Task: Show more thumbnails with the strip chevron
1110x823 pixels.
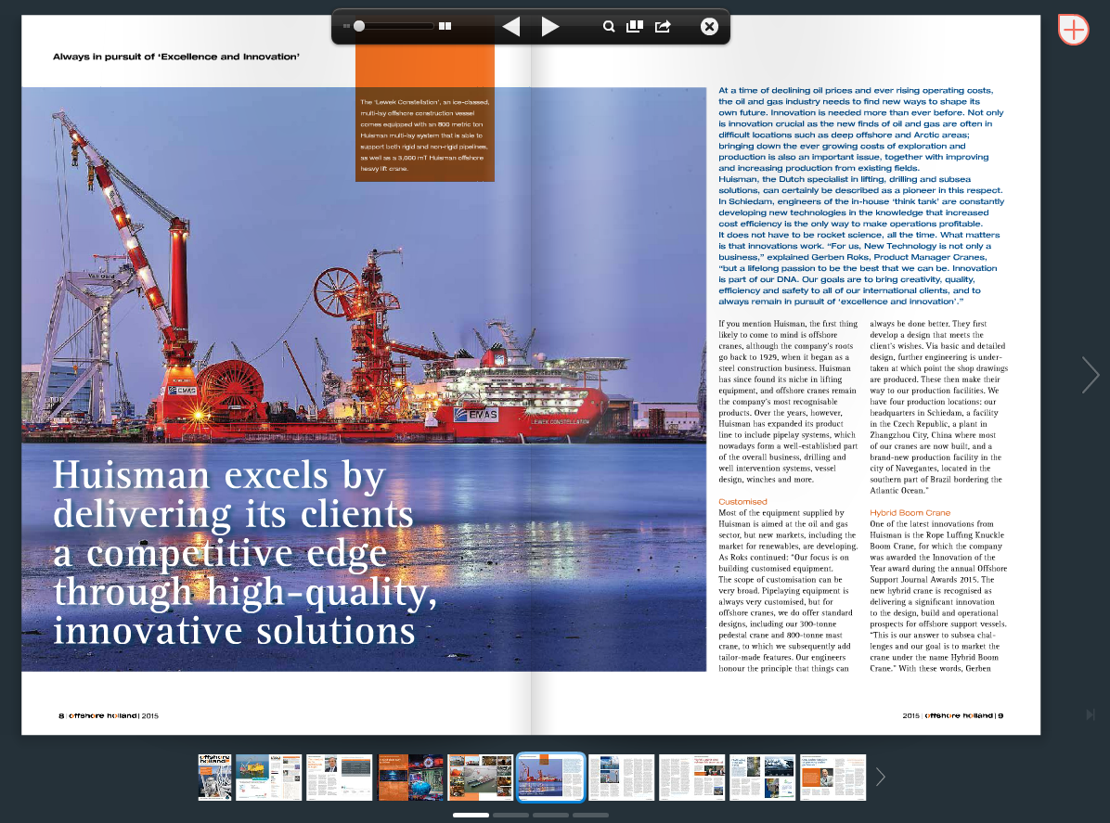Action: pyautogui.click(x=881, y=777)
